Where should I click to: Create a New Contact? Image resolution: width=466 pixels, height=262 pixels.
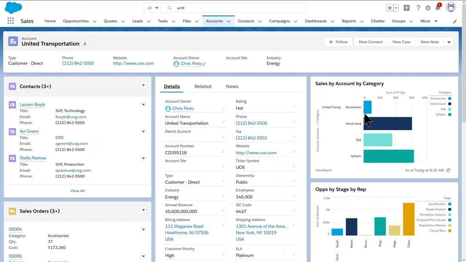371,42
